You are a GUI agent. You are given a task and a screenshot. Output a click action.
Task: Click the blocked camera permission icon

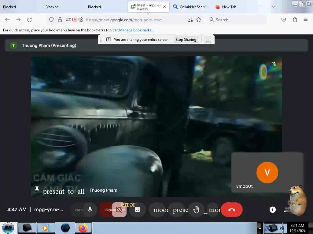[81, 19]
